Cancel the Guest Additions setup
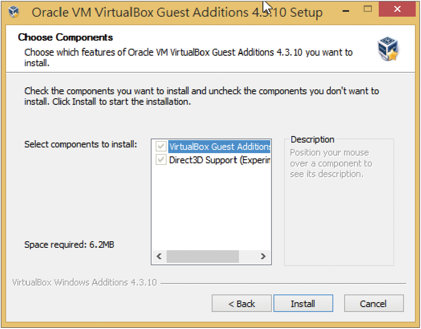This screenshot has width=421, height=329. (x=374, y=303)
